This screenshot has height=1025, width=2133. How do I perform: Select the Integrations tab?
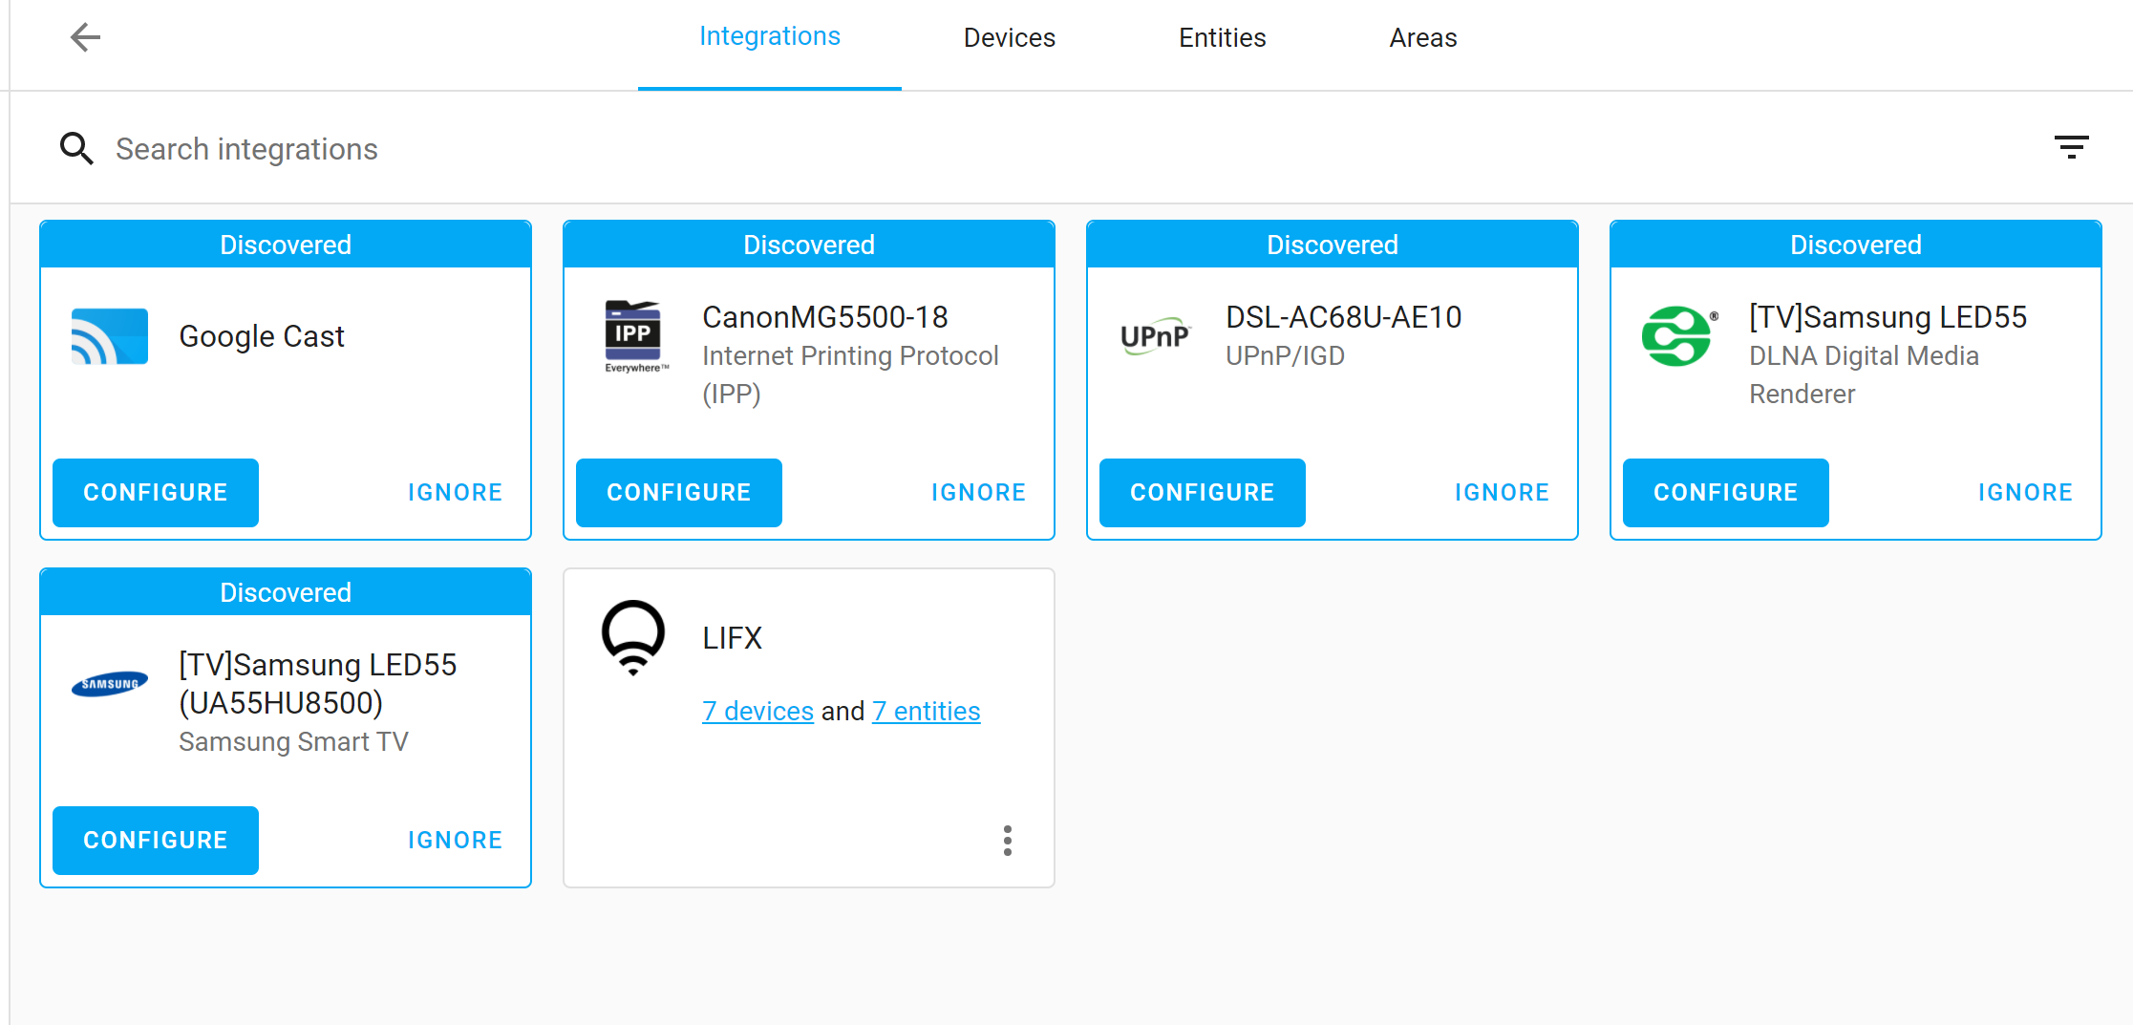[770, 35]
